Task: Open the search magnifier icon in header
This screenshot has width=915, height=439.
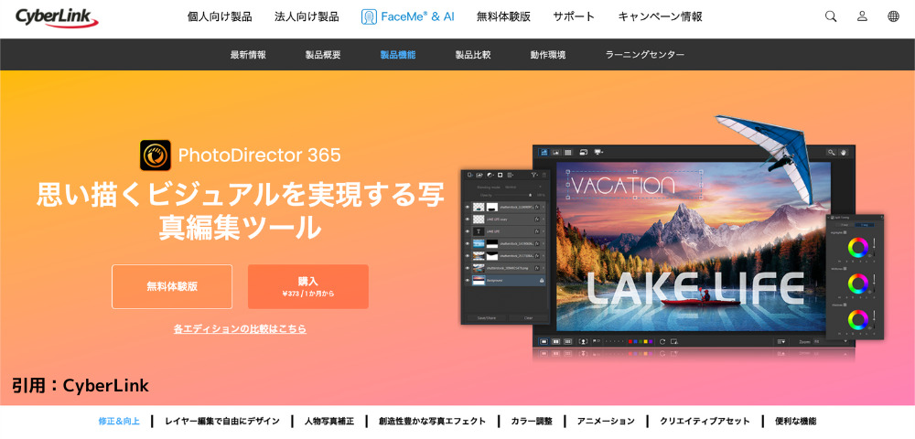Action: tap(831, 16)
